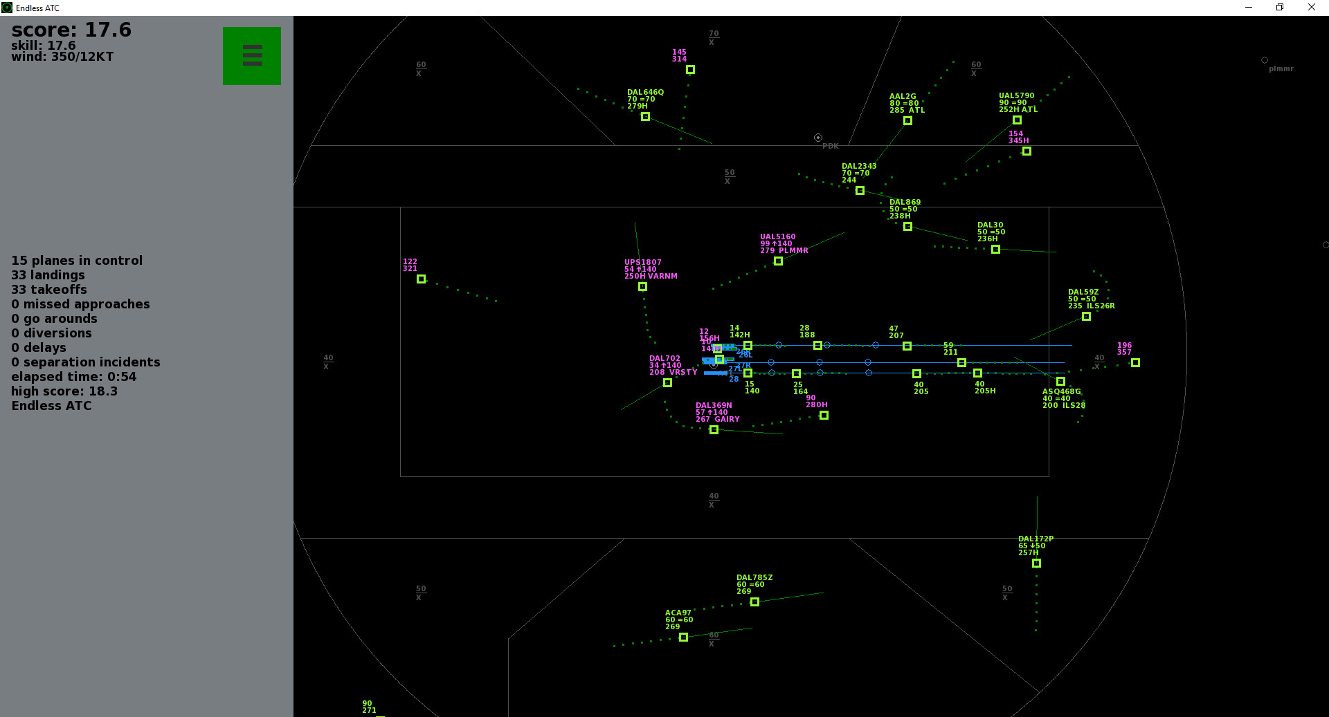The image size is (1329, 717).
Task: Click the DAL30 aircraft target
Action: pyautogui.click(x=995, y=250)
